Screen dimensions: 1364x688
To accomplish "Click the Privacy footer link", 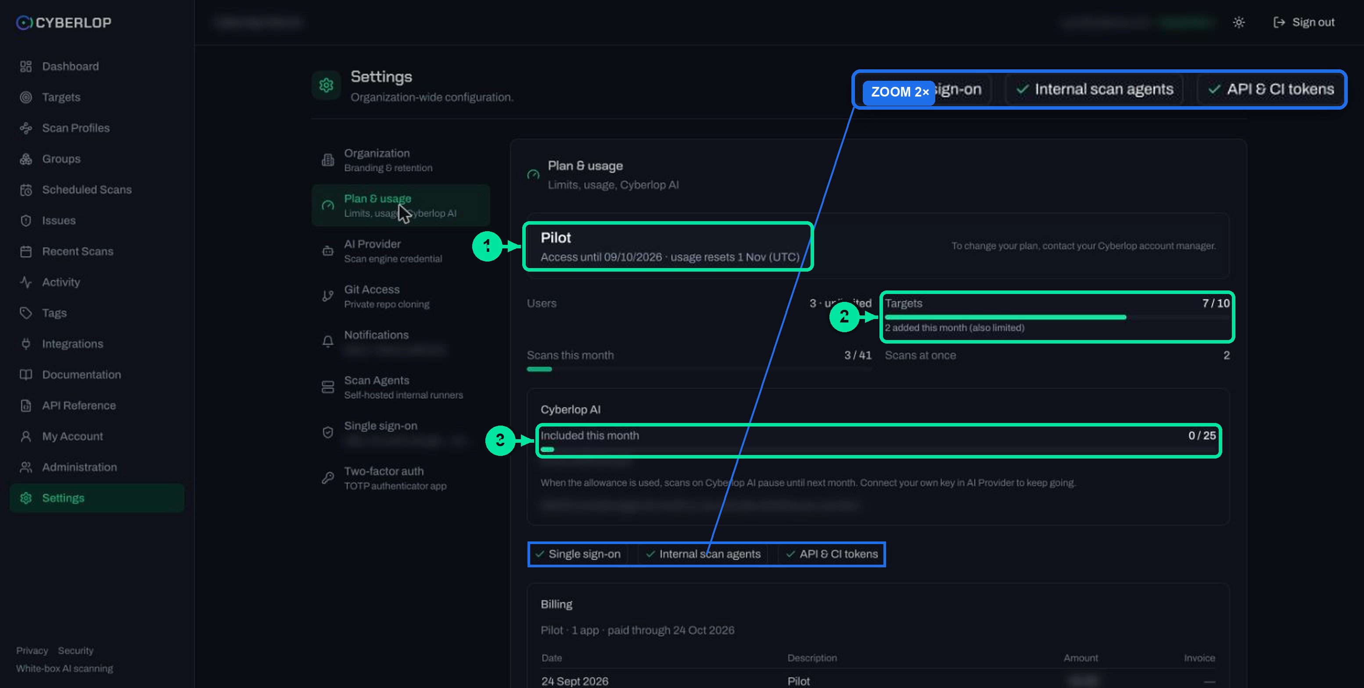I will click(x=32, y=650).
